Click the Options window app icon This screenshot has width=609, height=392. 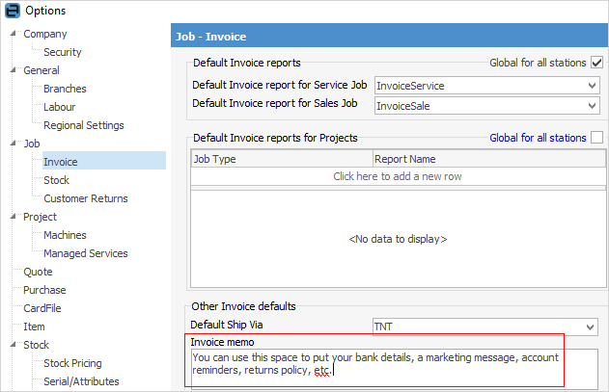pos(12,11)
